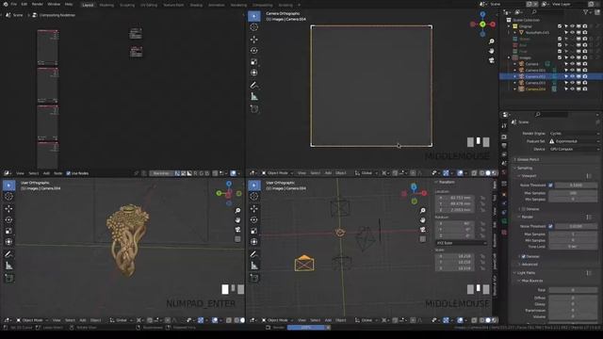The height and width of the screenshot is (339, 603).
Task: Disable render camera icon for Camera.003
Action: click(584, 83)
